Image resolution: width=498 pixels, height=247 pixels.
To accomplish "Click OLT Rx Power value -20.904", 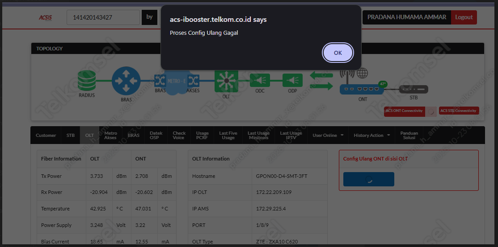I will (98, 192).
